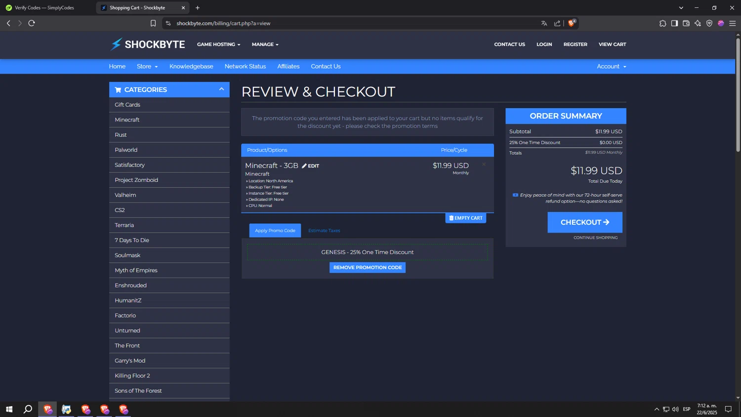Image resolution: width=741 pixels, height=417 pixels.
Task: Open Windows search from the taskbar
Action: click(x=28, y=409)
